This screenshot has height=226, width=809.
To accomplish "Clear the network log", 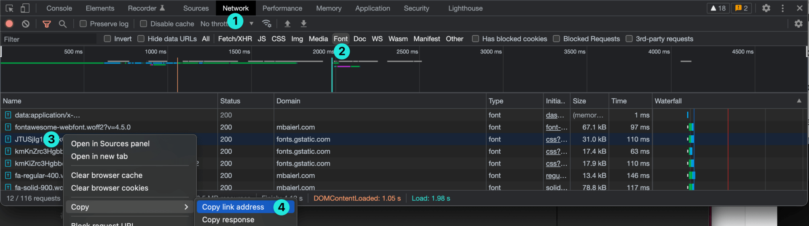I will click(26, 24).
